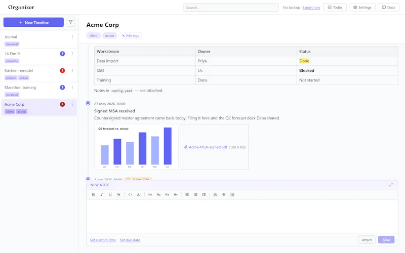Viewport: 405px width, 253px height.
Task: Select the Journal timeline
Action: point(39,40)
